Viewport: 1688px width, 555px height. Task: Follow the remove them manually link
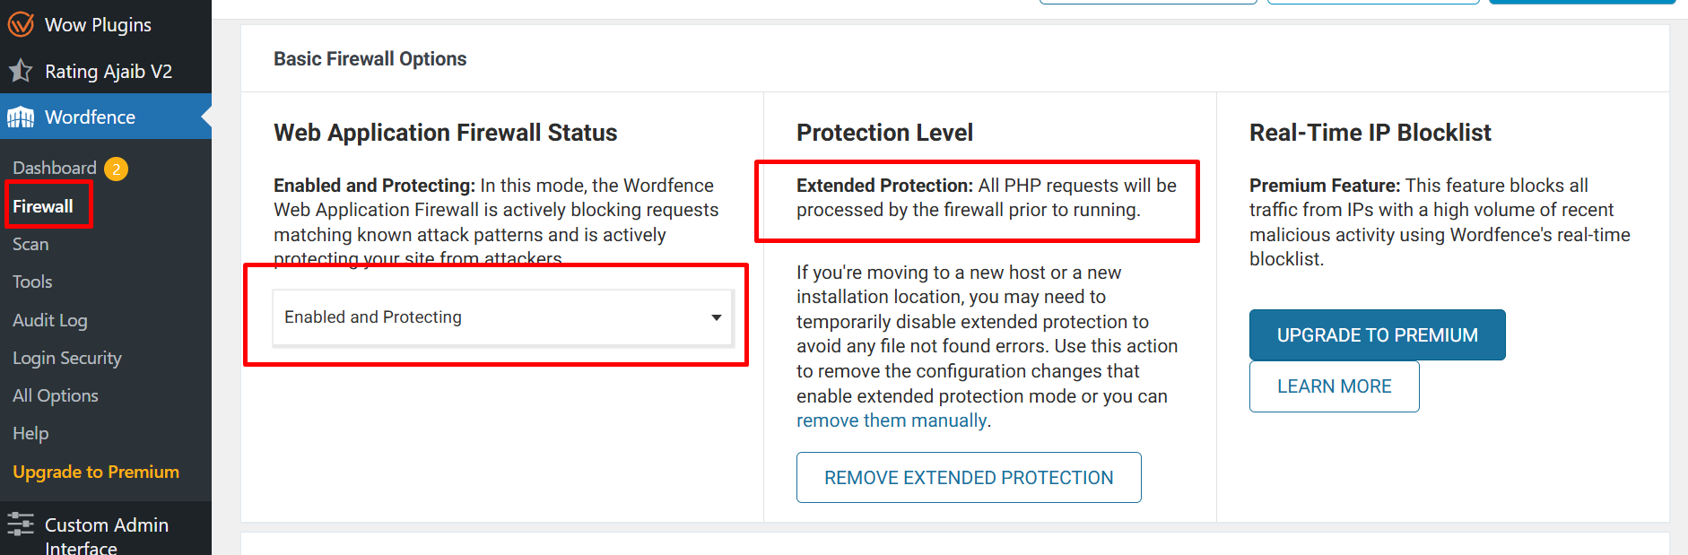pyautogui.click(x=892, y=421)
